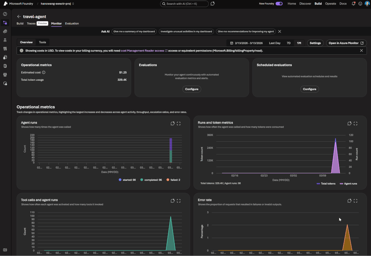Expand Agent runs chart to full screen
This screenshot has height=256, width=371.
pos(179,124)
